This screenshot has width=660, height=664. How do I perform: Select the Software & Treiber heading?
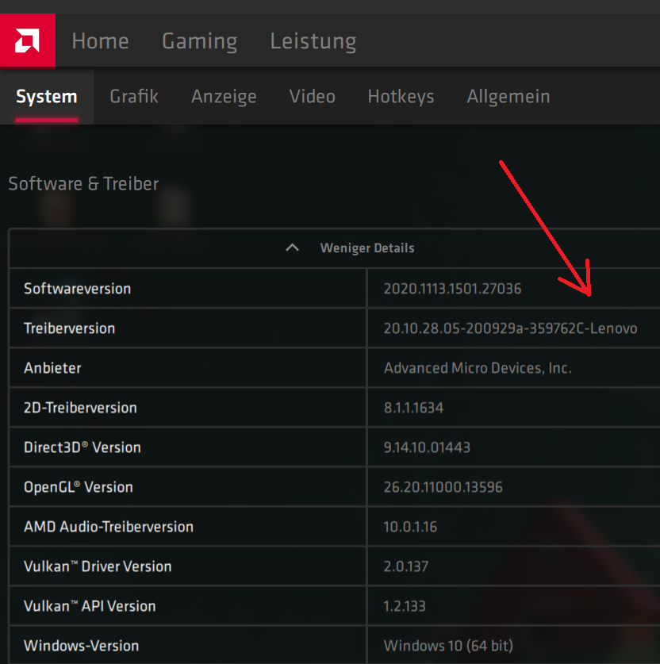pos(83,184)
